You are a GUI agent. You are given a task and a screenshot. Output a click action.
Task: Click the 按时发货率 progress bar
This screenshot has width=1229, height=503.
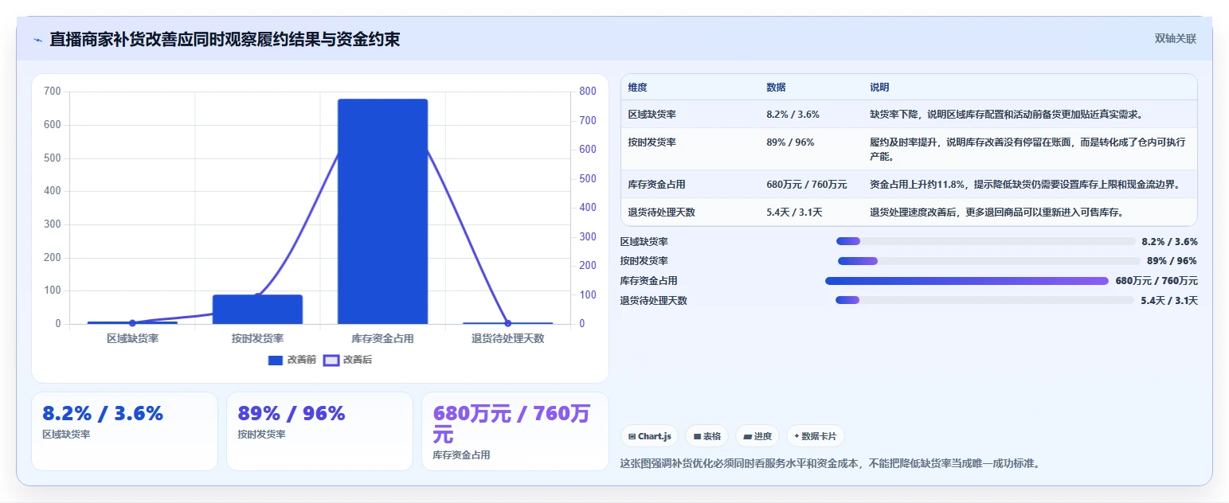pyautogui.click(x=988, y=261)
